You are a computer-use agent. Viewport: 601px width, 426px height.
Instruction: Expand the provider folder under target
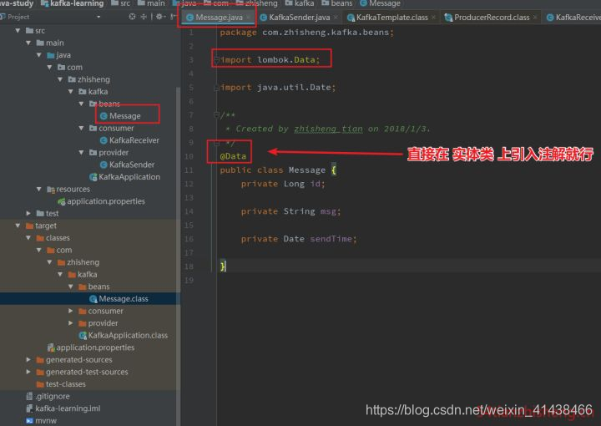click(71, 323)
